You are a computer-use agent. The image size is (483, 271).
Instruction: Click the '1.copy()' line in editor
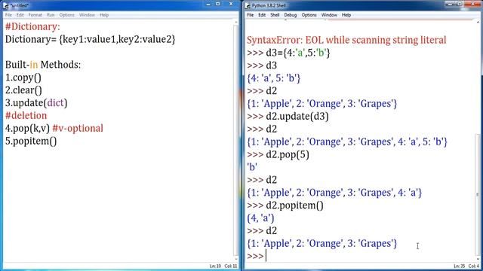[x=23, y=78]
